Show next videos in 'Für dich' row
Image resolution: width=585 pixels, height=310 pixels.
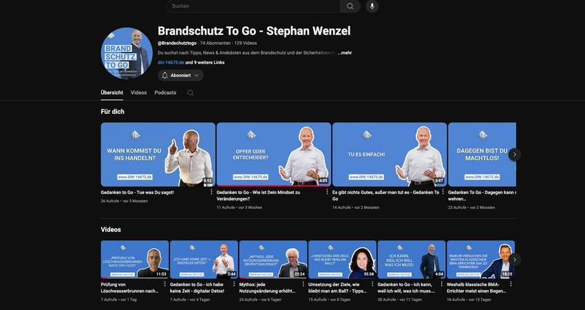coord(515,154)
